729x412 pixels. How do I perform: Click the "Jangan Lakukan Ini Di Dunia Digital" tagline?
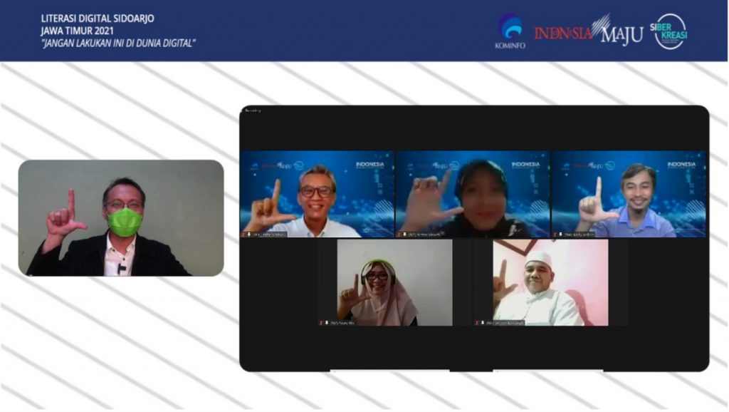pos(118,43)
